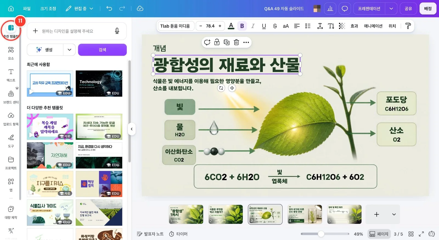The image size is (439, 240).
Task: Adjust zoom slider handle
Action: (321, 234)
